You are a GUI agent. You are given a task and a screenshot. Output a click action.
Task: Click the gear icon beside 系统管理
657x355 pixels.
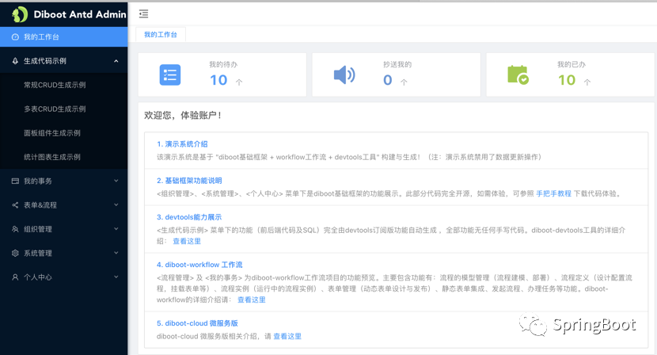[x=15, y=253]
